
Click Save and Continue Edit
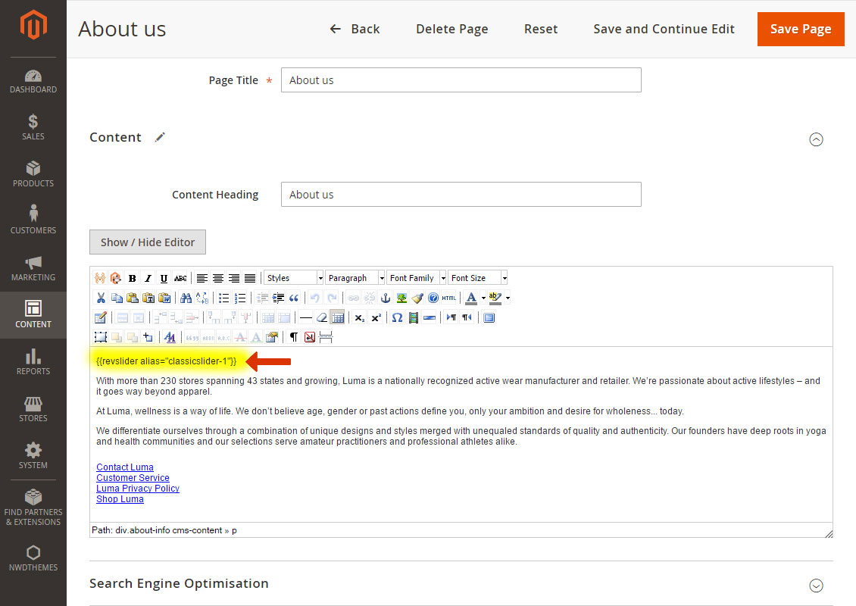point(664,29)
